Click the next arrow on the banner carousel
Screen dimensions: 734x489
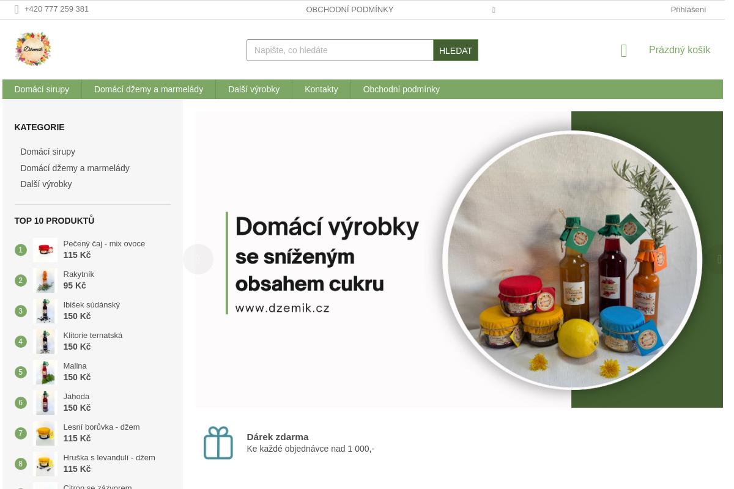(x=719, y=259)
